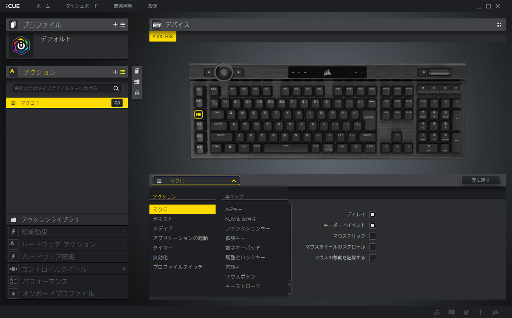Screen dimensions: 512x318
Task: Click the keyboard device icon in header
Action: click(x=156, y=25)
